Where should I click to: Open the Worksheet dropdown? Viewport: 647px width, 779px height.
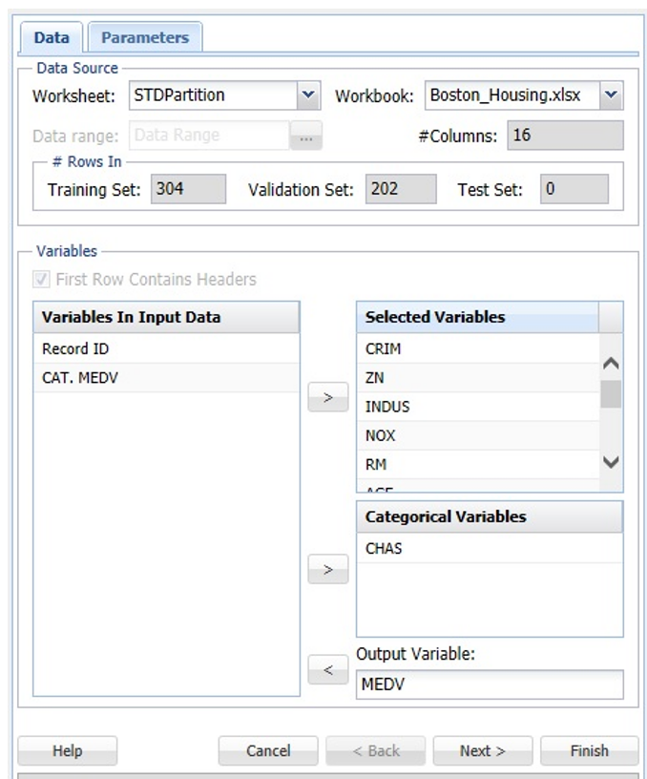(307, 95)
